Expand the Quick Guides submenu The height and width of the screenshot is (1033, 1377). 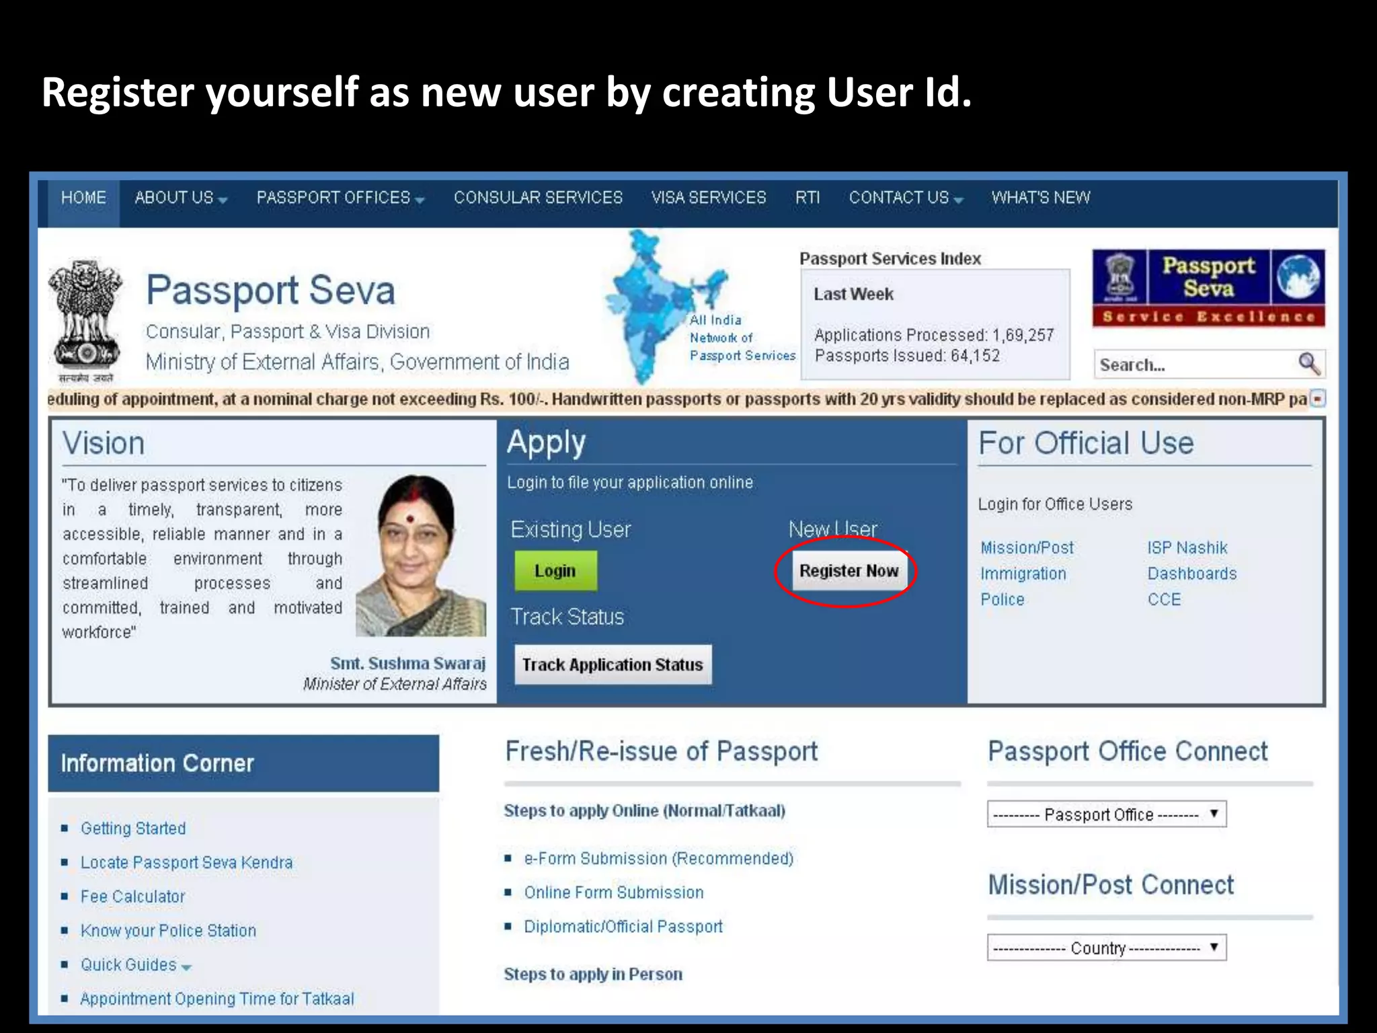(136, 964)
